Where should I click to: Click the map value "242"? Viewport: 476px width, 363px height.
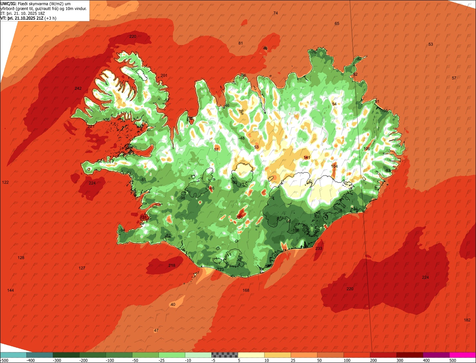78,88
